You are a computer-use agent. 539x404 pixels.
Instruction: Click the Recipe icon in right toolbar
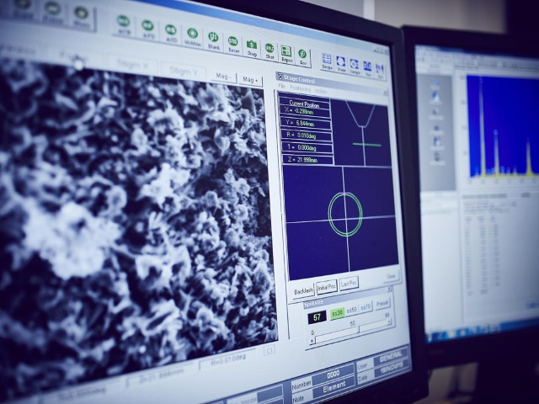pos(327,62)
